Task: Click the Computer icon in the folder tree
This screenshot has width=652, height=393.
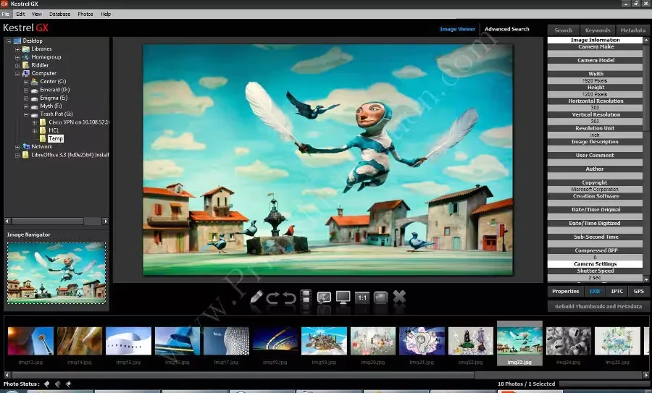Action: click(x=26, y=73)
